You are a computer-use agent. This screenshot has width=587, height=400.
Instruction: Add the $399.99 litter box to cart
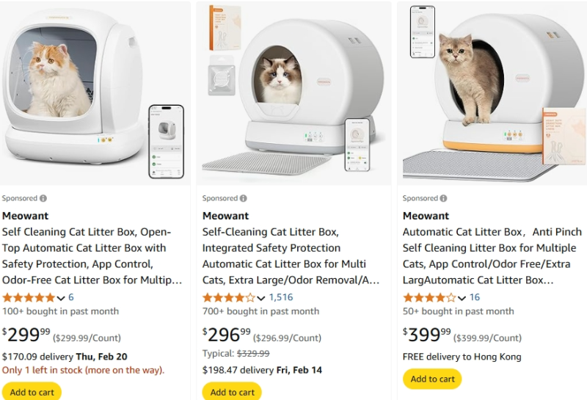(x=432, y=379)
